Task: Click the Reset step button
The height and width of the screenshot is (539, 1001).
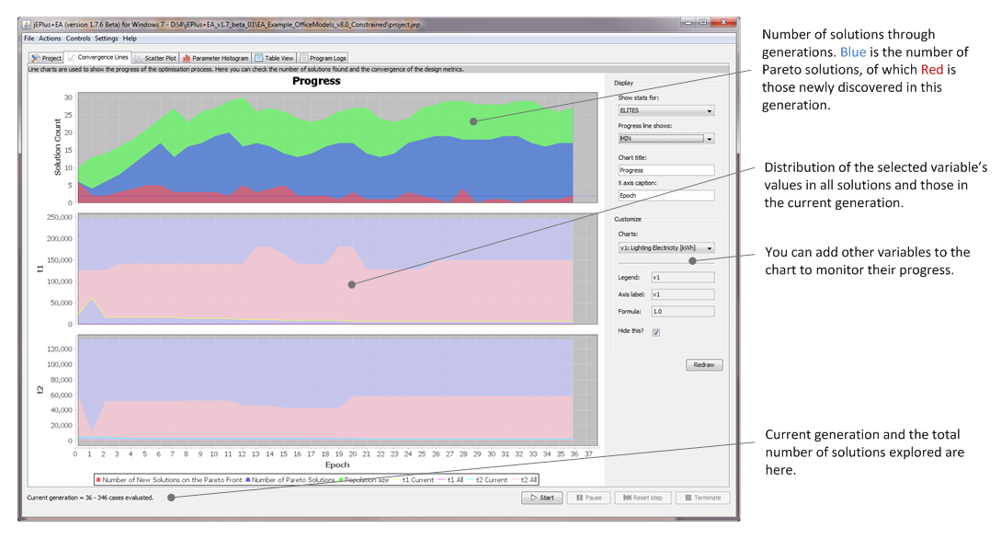Action: point(643,498)
